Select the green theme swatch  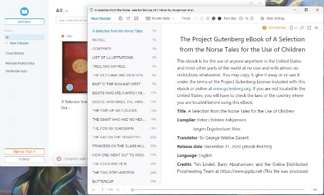pyautogui.click(x=208, y=19)
